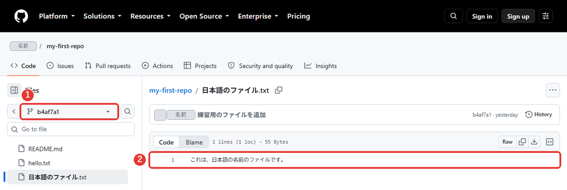This screenshot has width=567, height=190.
Task: Expand the Open Source menu
Action: (204, 16)
